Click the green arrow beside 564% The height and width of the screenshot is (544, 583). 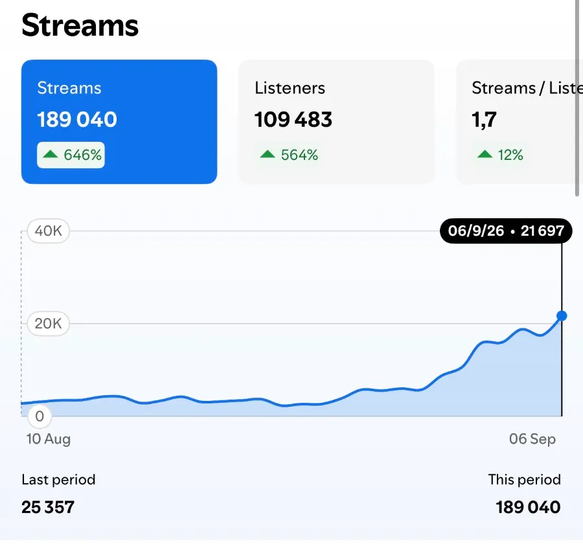[x=268, y=154]
